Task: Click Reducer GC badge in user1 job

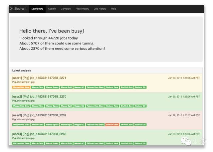Action: [140, 87]
